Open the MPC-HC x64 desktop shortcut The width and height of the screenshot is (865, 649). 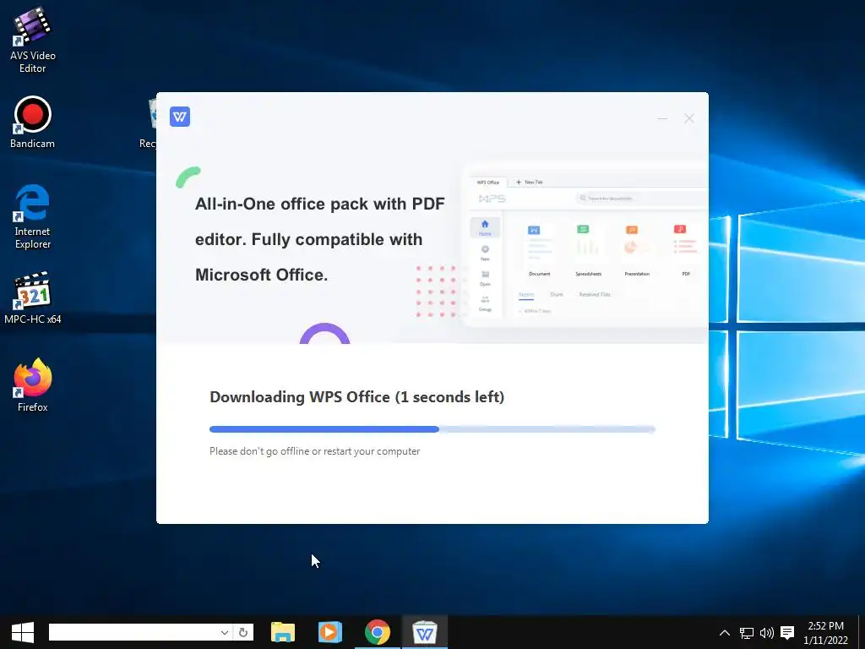click(33, 298)
